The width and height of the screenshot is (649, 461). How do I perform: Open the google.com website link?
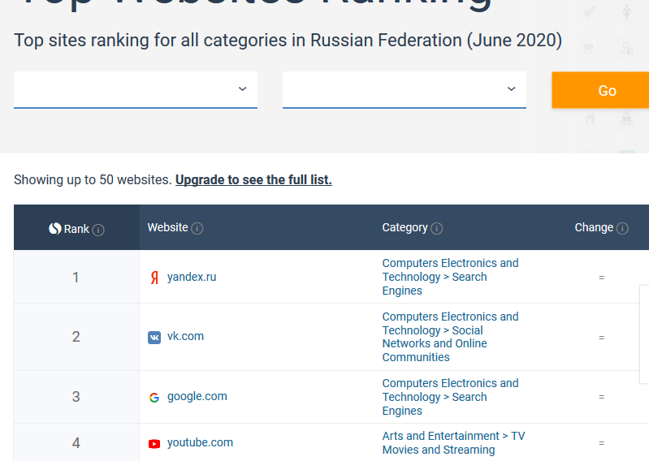[197, 397]
